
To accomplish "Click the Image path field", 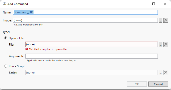I will coord(85,20).
